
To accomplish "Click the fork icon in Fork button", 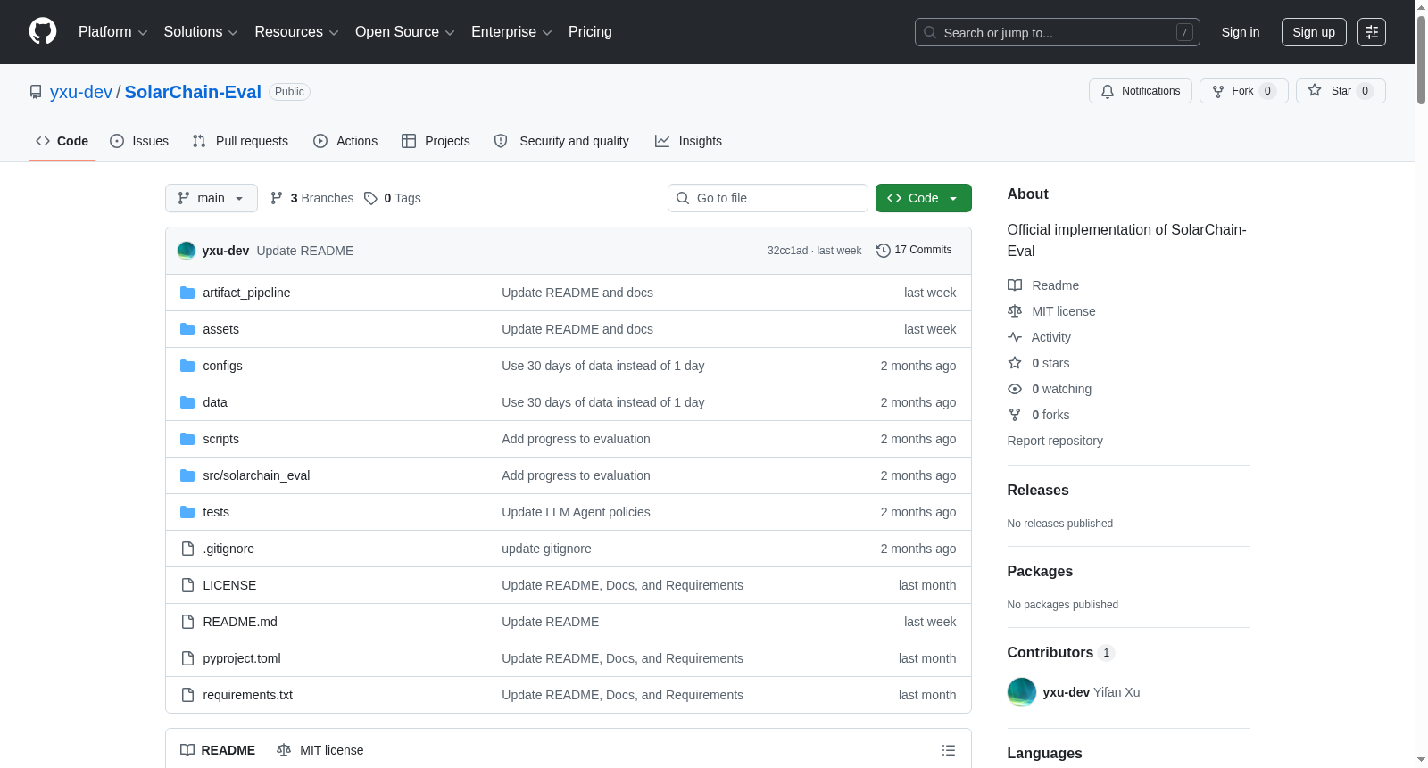I will point(1218,91).
